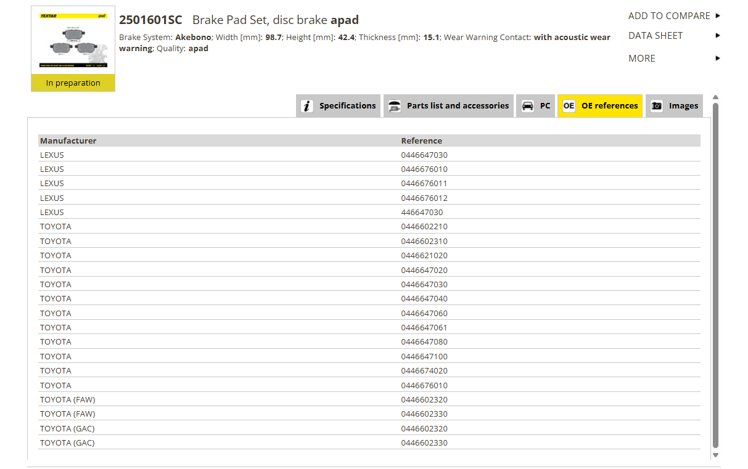The height and width of the screenshot is (469, 748).
Task: Click the Images camera icon
Action: click(657, 106)
